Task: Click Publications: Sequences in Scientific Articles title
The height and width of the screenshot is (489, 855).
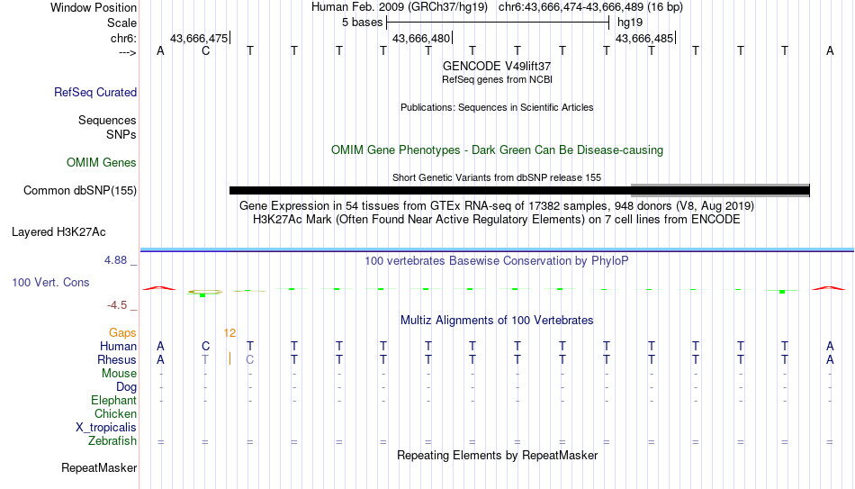Action: tap(497, 107)
